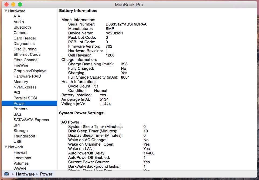Select WWAN under Network
Screen dimensions: 259x180
tap(20, 169)
